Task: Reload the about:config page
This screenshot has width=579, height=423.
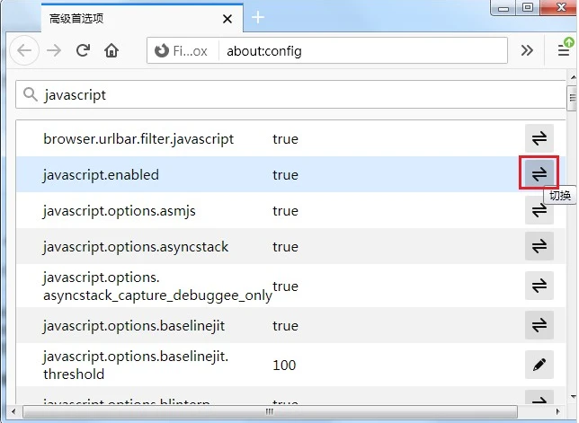Action: [83, 50]
